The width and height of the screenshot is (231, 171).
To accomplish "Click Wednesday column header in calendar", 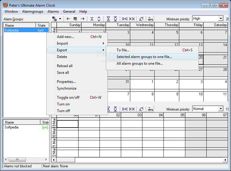I will click(x=142, y=25).
